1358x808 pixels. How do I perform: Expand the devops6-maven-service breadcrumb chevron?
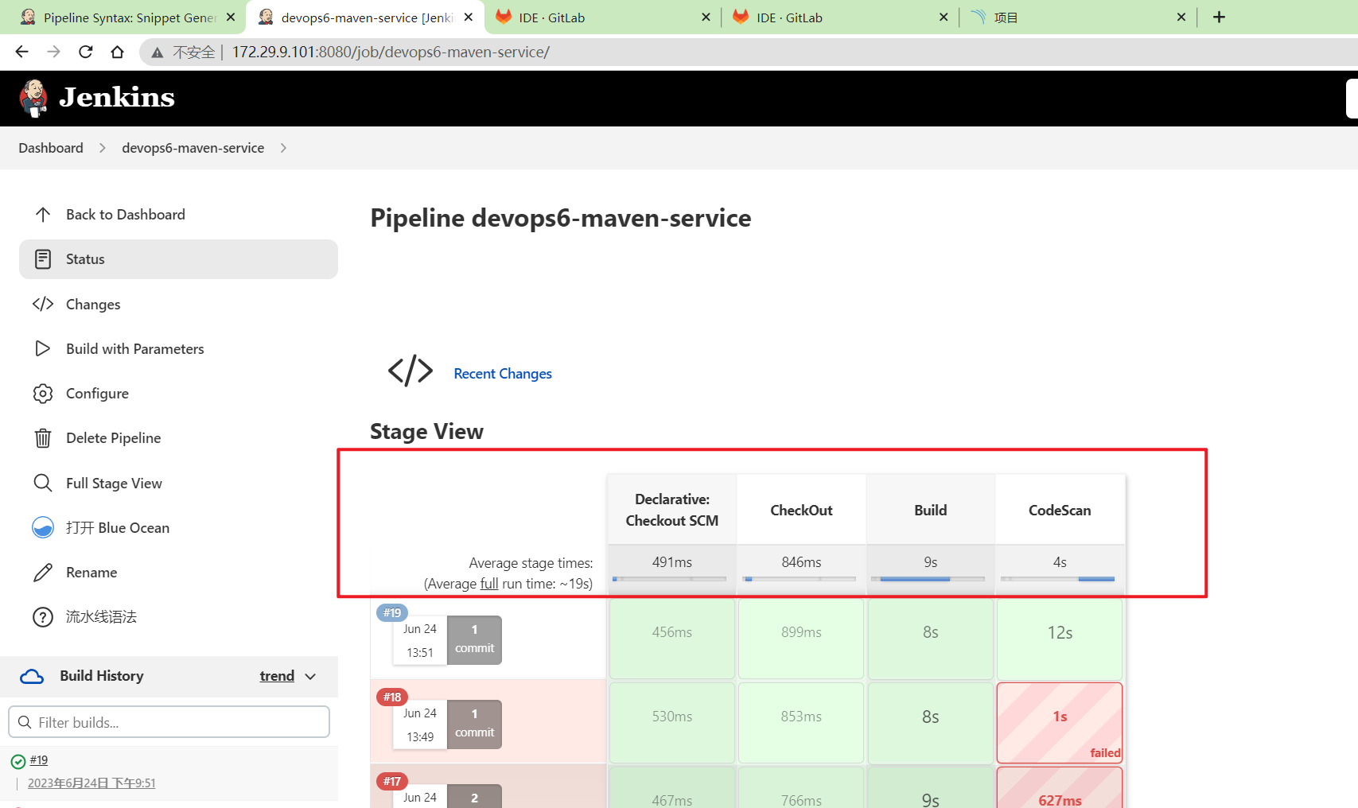click(x=283, y=148)
